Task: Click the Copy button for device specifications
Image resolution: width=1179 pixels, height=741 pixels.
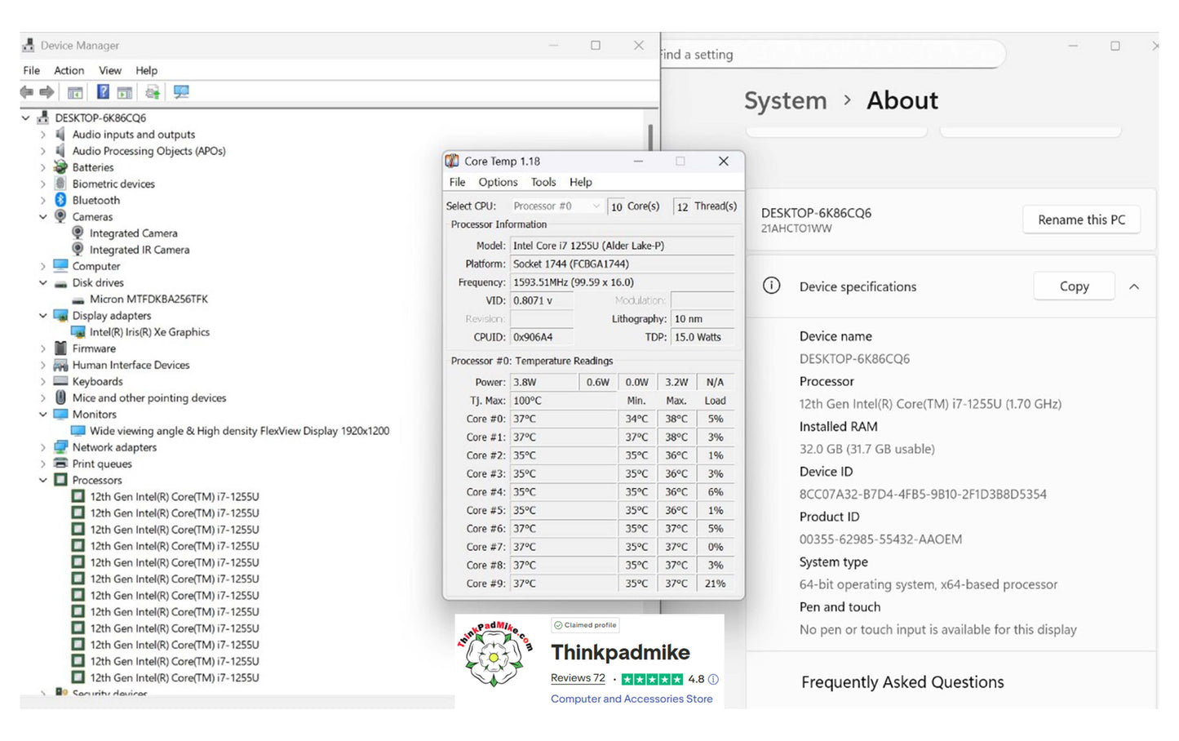Action: point(1074,286)
